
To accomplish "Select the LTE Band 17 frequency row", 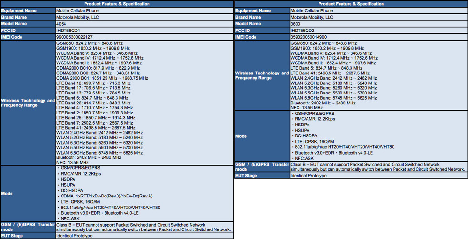I will click(x=93, y=88).
